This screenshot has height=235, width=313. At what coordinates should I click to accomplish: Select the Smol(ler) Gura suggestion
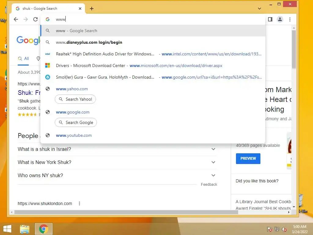(153, 77)
